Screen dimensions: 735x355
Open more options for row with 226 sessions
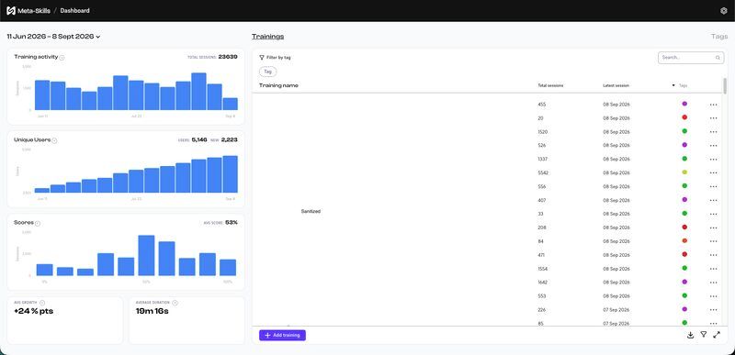(x=714, y=310)
